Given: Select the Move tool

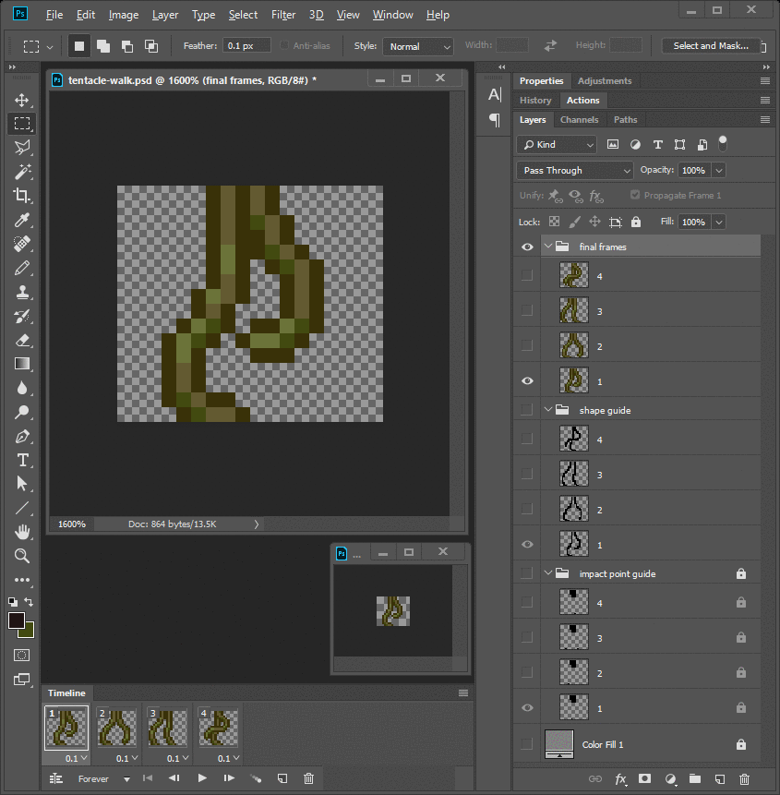Looking at the screenshot, I should tap(22, 100).
